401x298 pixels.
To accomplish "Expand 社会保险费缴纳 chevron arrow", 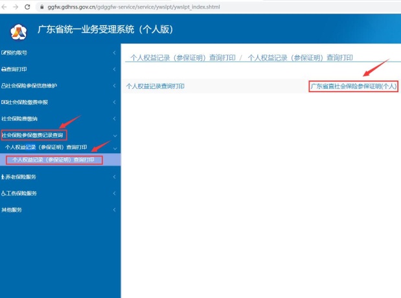I will (115, 119).
